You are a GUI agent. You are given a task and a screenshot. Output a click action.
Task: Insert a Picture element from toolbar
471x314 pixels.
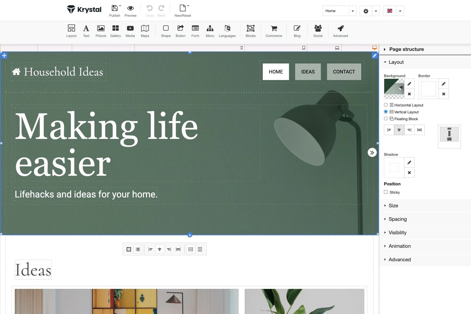point(101,31)
